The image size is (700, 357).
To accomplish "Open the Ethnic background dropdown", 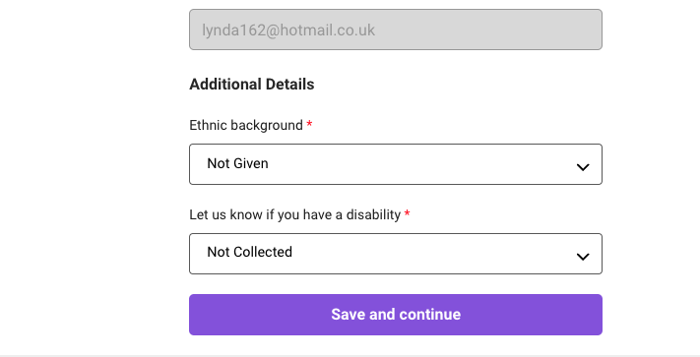I will coord(396,164).
